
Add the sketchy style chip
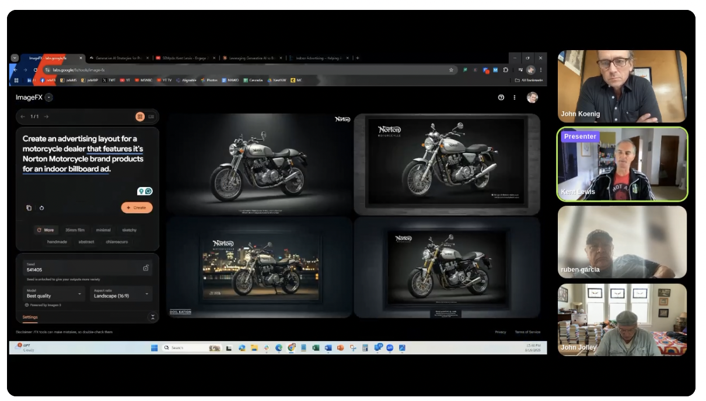click(130, 230)
